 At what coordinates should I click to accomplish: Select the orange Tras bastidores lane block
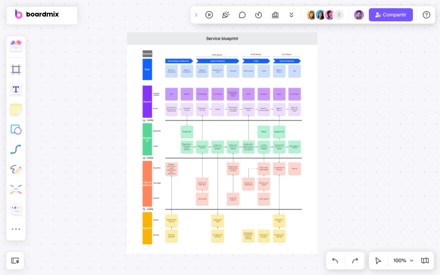pos(147,184)
